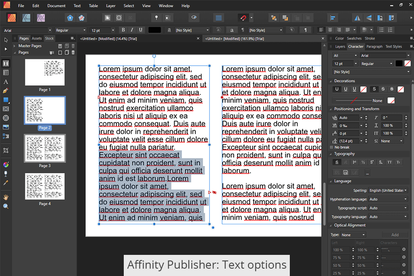The width and height of the screenshot is (414, 276).
Task: Toggle Underline formatting in context toolbar
Action: point(141,30)
